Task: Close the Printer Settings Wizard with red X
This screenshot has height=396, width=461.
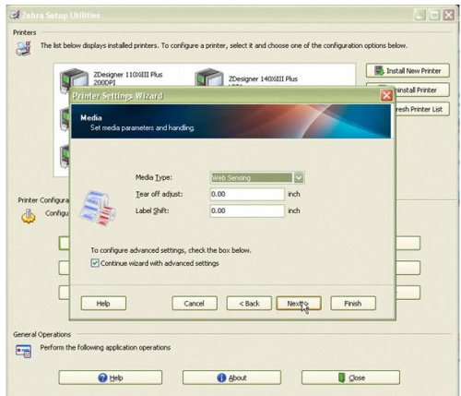Action: [x=386, y=95]
